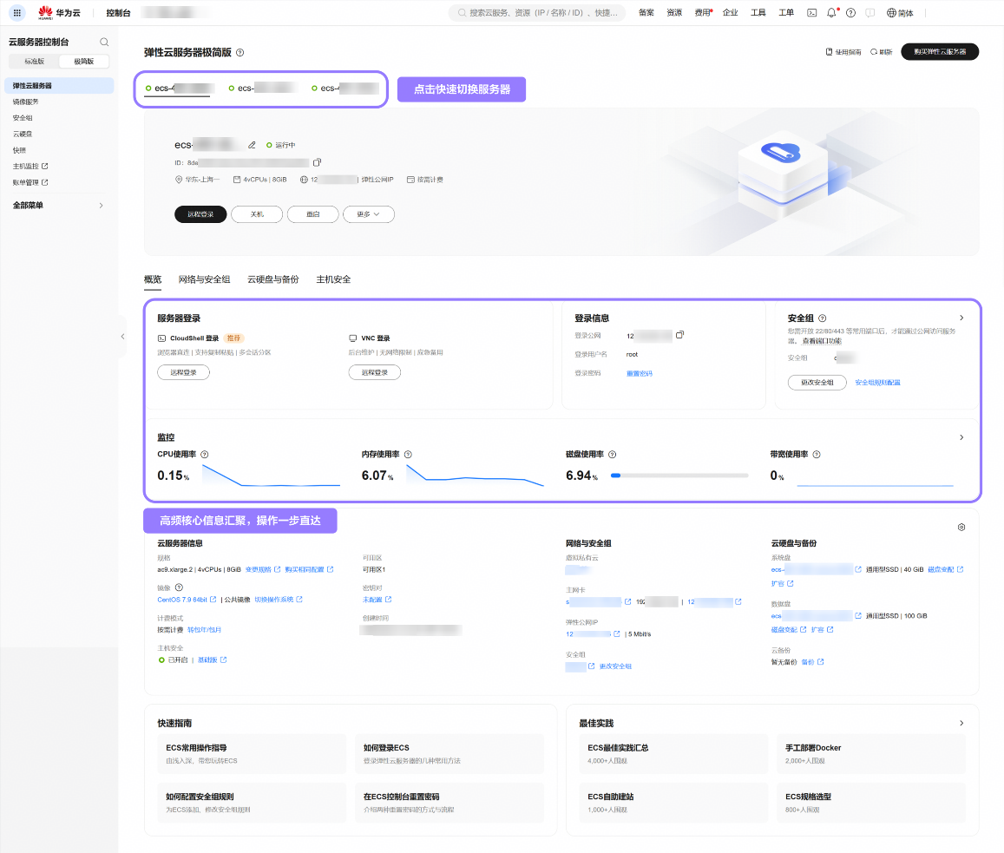This screenshot has height=853, width=1004.
Task: Switch the console to 标准版 mode
Action: [x=35, y=62]
